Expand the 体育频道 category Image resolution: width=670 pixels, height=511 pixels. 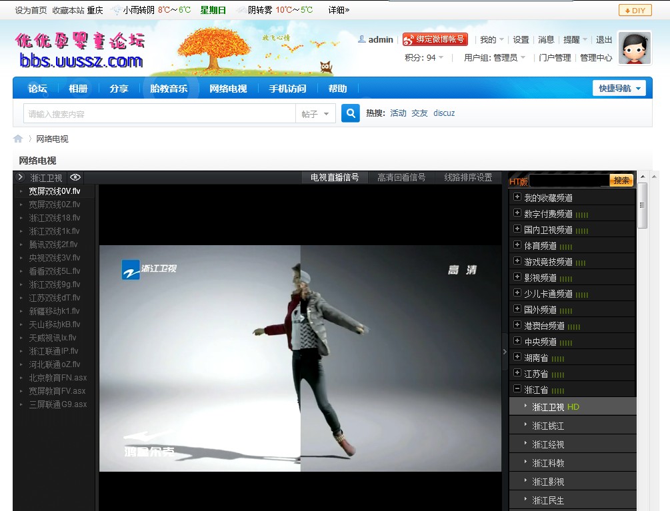(517, 245)
